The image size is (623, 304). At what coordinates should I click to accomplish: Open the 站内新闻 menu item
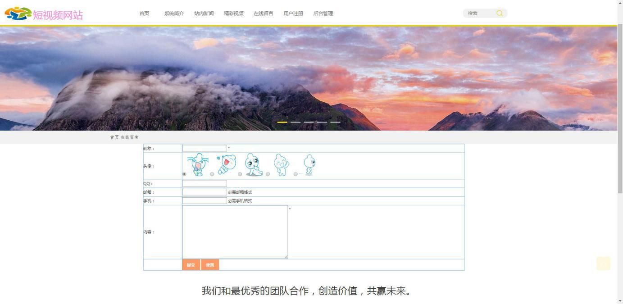coord(204,14)
